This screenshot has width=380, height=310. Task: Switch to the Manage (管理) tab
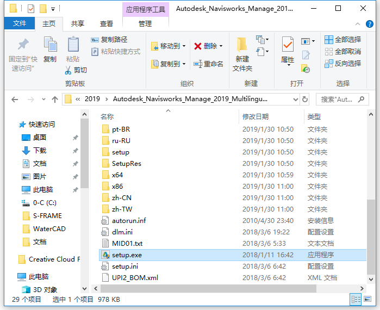click(x=145, y=24)
